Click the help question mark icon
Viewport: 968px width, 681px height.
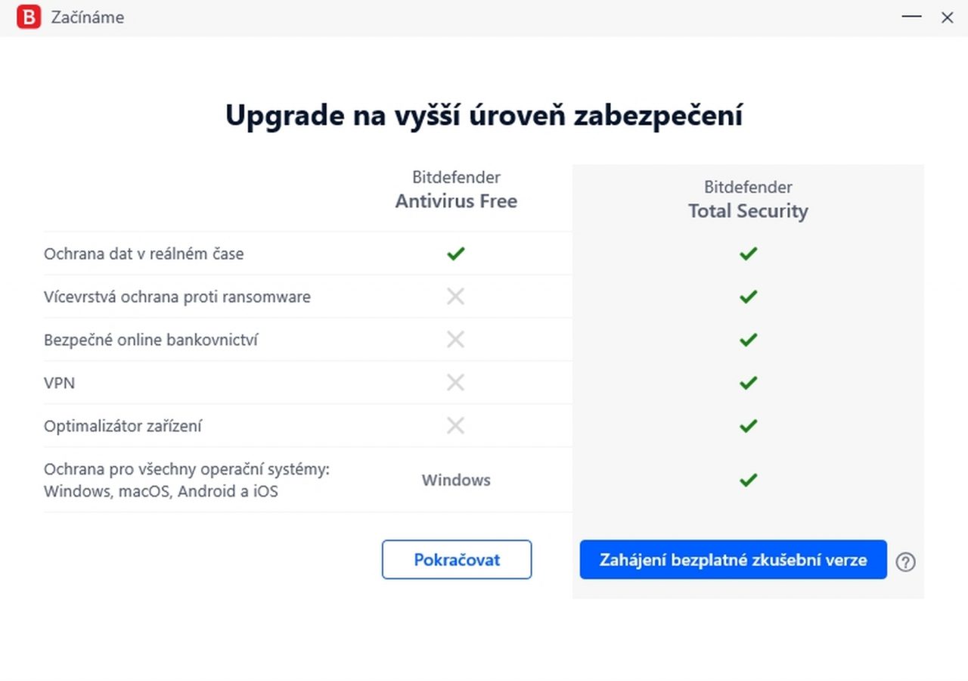pyautogui.click(x=905, y=561)
